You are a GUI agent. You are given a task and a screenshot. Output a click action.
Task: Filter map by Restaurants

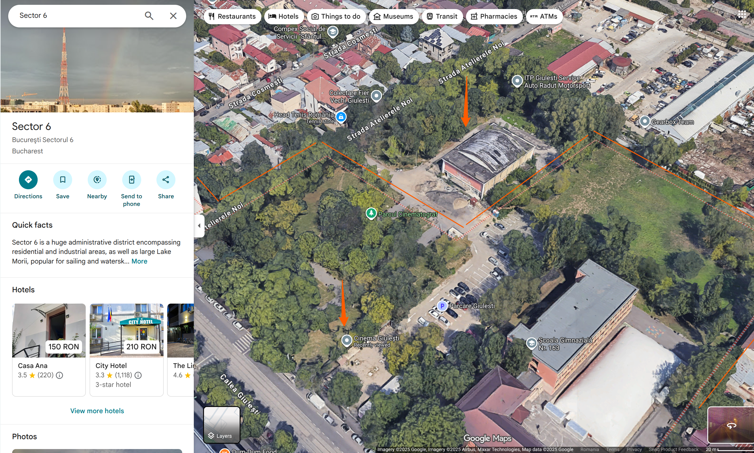(232, 16)
